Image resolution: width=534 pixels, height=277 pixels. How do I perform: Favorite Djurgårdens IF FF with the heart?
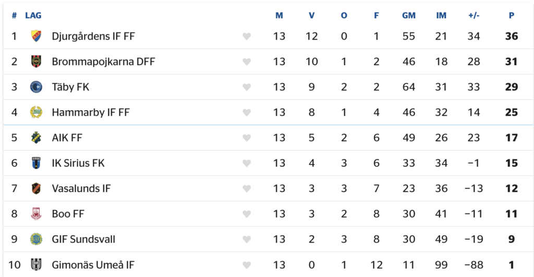coord(247,36)
